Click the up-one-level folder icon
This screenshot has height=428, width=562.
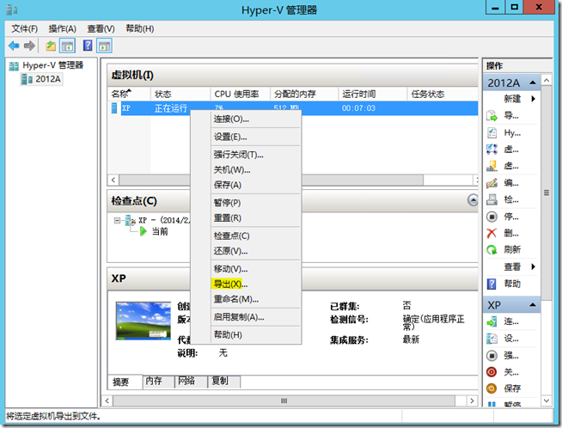[51, 46]
